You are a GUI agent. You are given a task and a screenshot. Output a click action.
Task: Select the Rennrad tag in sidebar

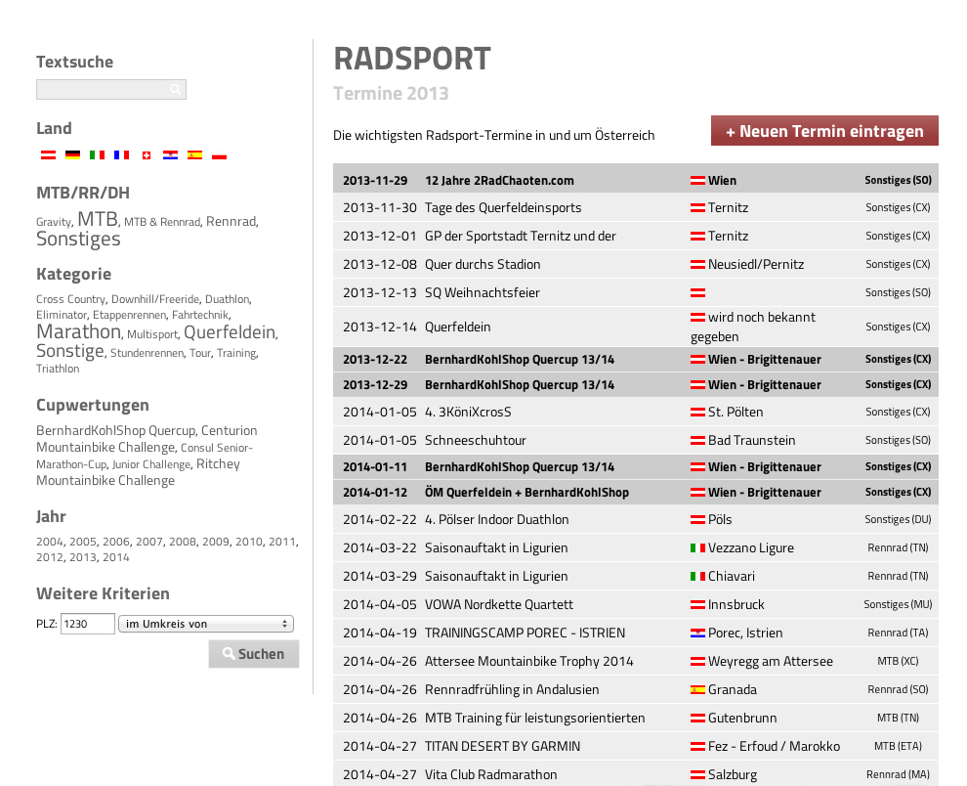click(x=231, y=221)
